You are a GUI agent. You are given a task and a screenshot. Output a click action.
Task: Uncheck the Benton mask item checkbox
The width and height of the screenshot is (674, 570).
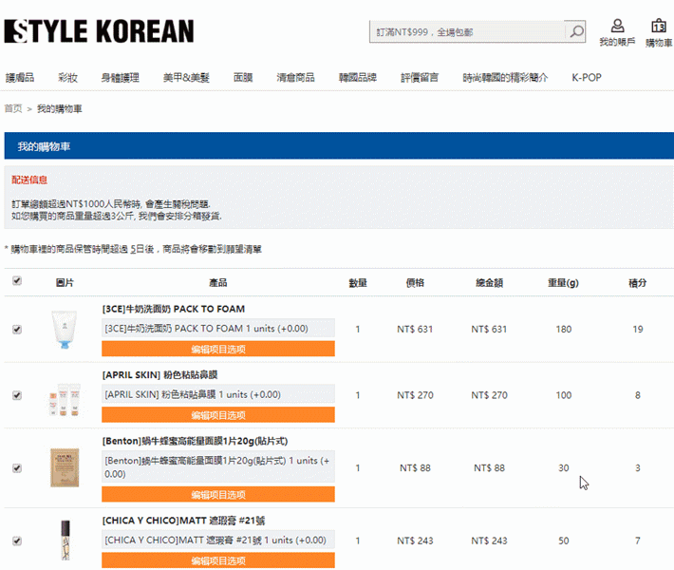point(17,468)
